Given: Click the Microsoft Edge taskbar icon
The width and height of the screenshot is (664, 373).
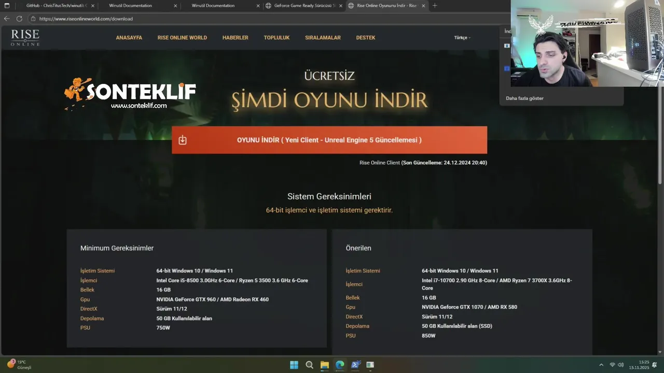Looking at the screenshot, I should click(x=340, y=365).
